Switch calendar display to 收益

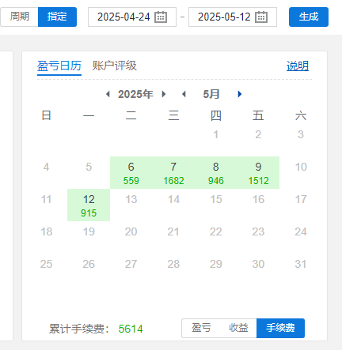pos(238,328)
